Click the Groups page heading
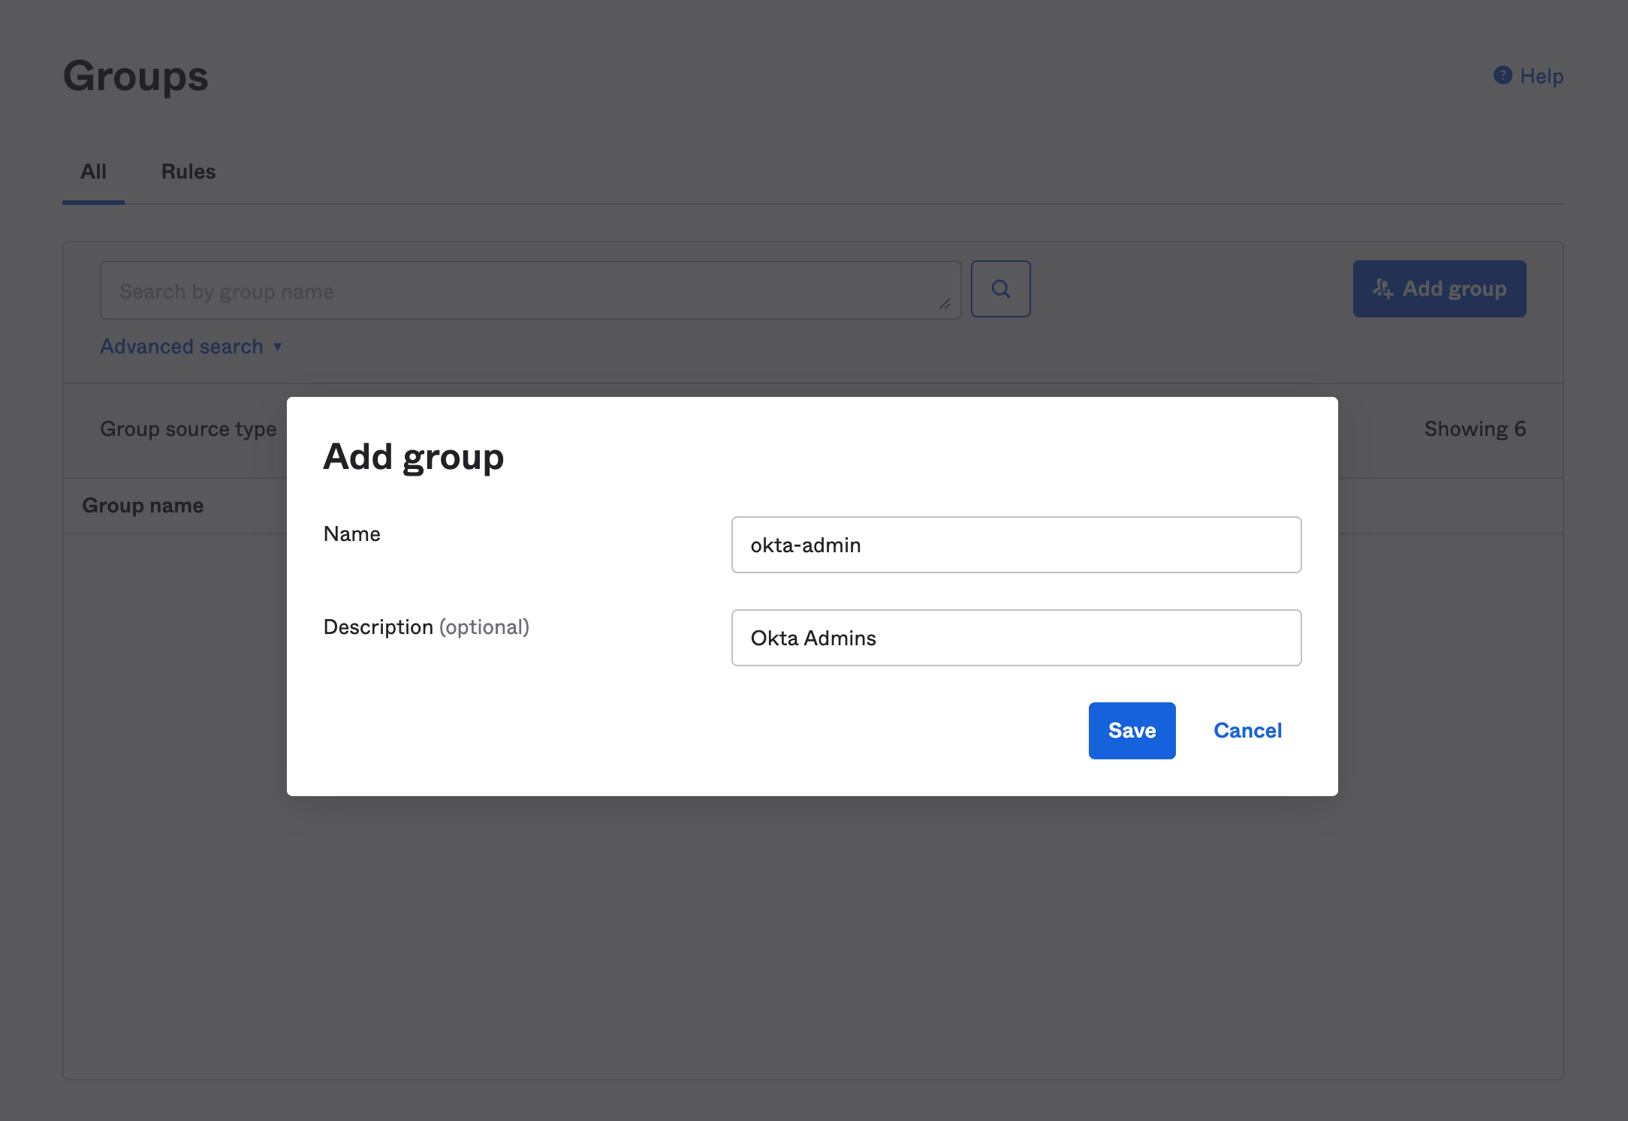Viewport: 1628px width, 1121px height. coord(135,75)
